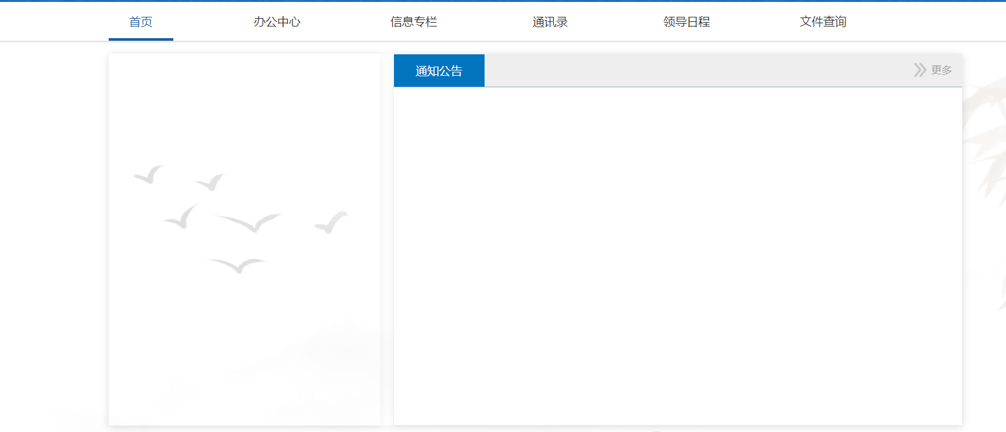Open the 办公中心 menu item

pos(277,22)
